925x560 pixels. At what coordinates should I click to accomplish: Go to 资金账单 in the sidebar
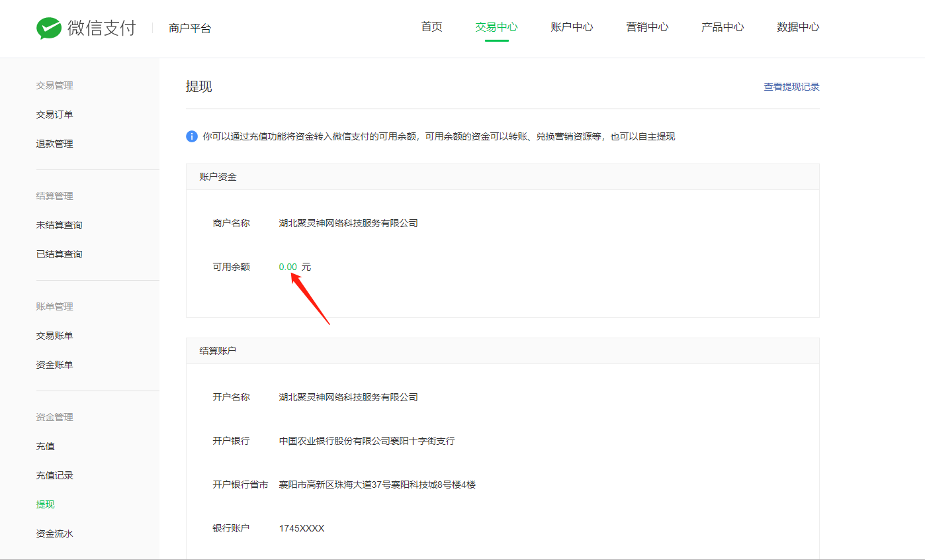point(54,365)
